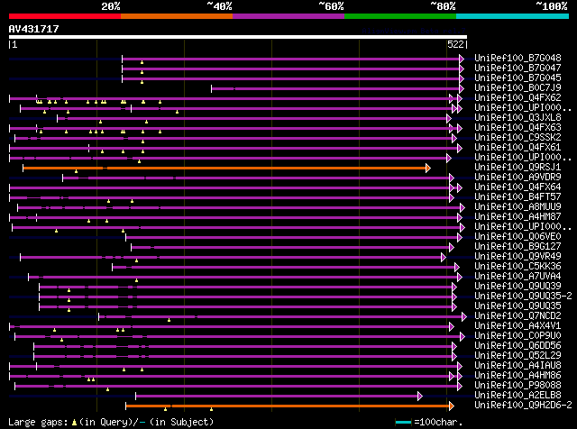
Task: Pick the green ~80% identity color band
Action: point(400,16)
